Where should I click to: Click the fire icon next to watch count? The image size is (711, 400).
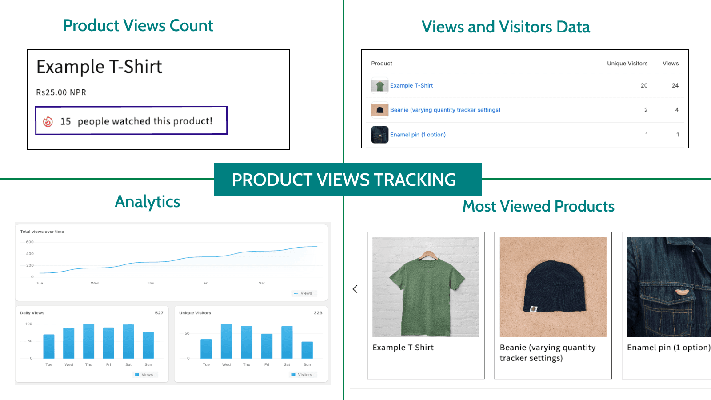(x=49, y=120)
